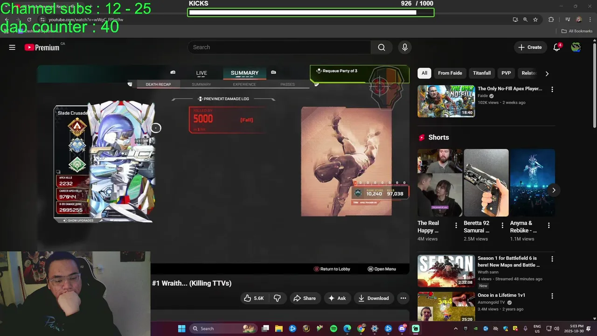The image size is (597, 336).
Task: Open Beretta 92 Samurai short
Action: 486,182
